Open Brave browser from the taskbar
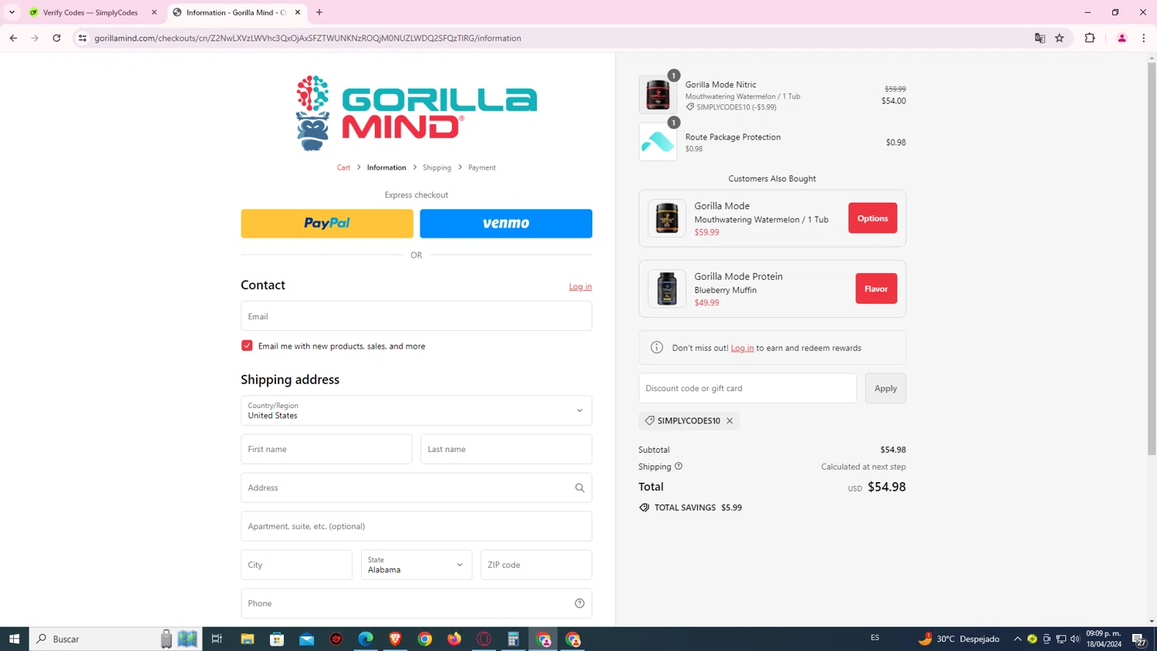 point(395,639)
